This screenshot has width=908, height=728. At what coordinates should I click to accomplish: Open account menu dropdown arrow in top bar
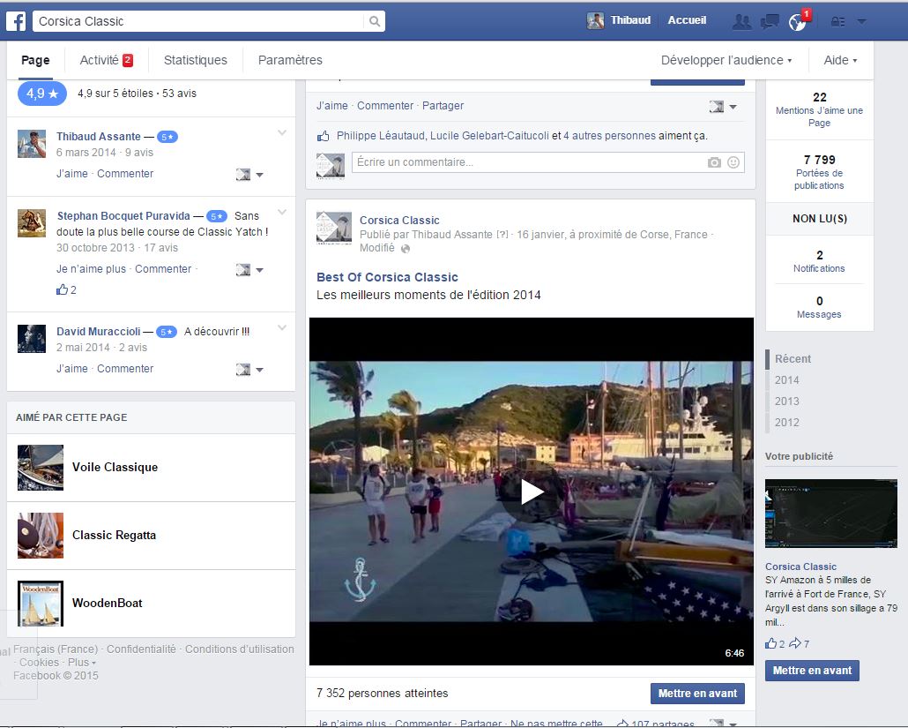click(x=861, y=21)
